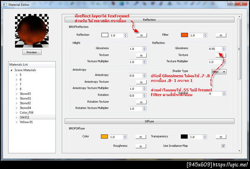Click the Reflection Glossiness 0.55 field

coord(215,49)
